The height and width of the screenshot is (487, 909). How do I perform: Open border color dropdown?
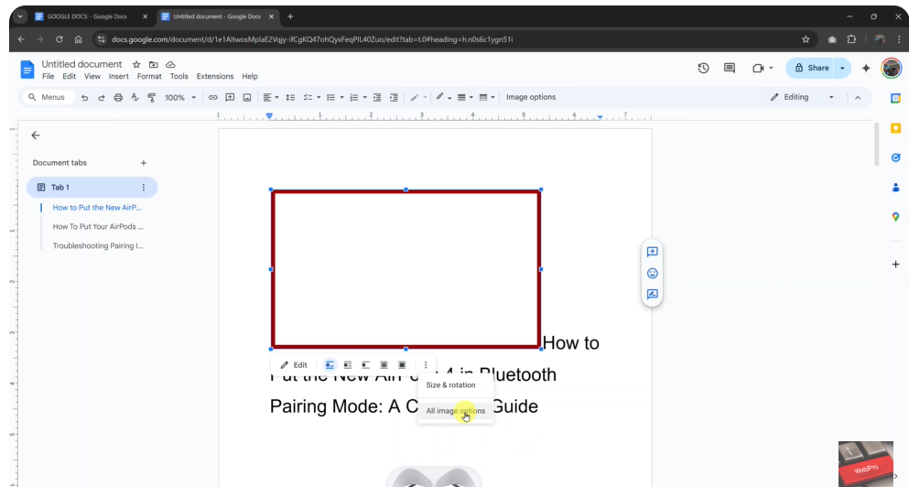point(443,97)
